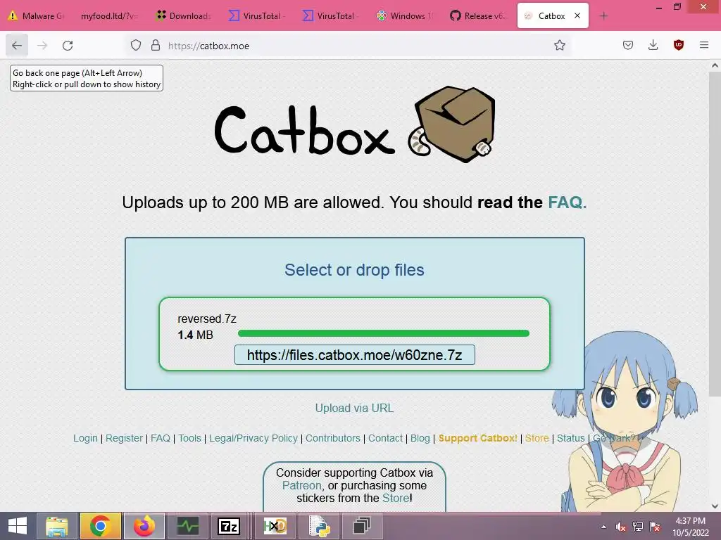Open HxD hex editor from taskbar
This screenshot has width=721, height=540.
coord(275,526)
